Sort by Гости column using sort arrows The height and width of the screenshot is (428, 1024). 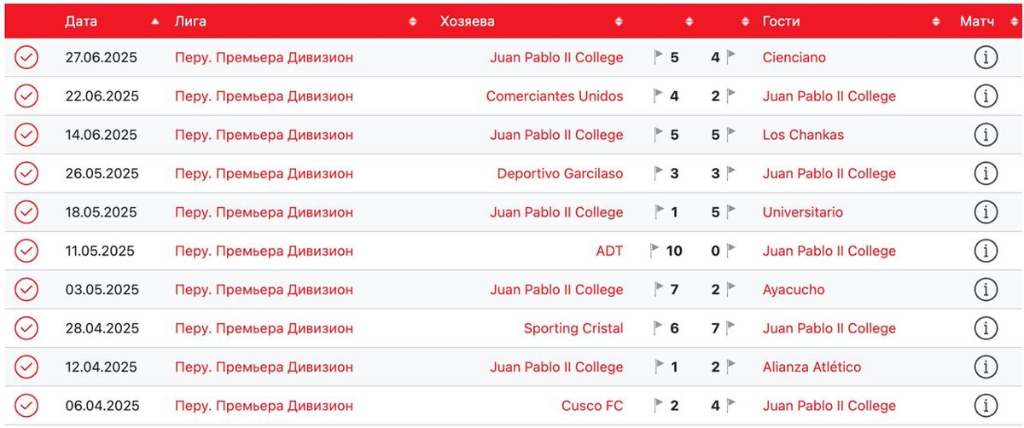coord(936,21)
